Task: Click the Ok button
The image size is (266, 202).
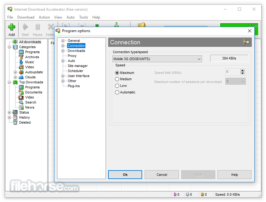Action: tap(125, 175)
